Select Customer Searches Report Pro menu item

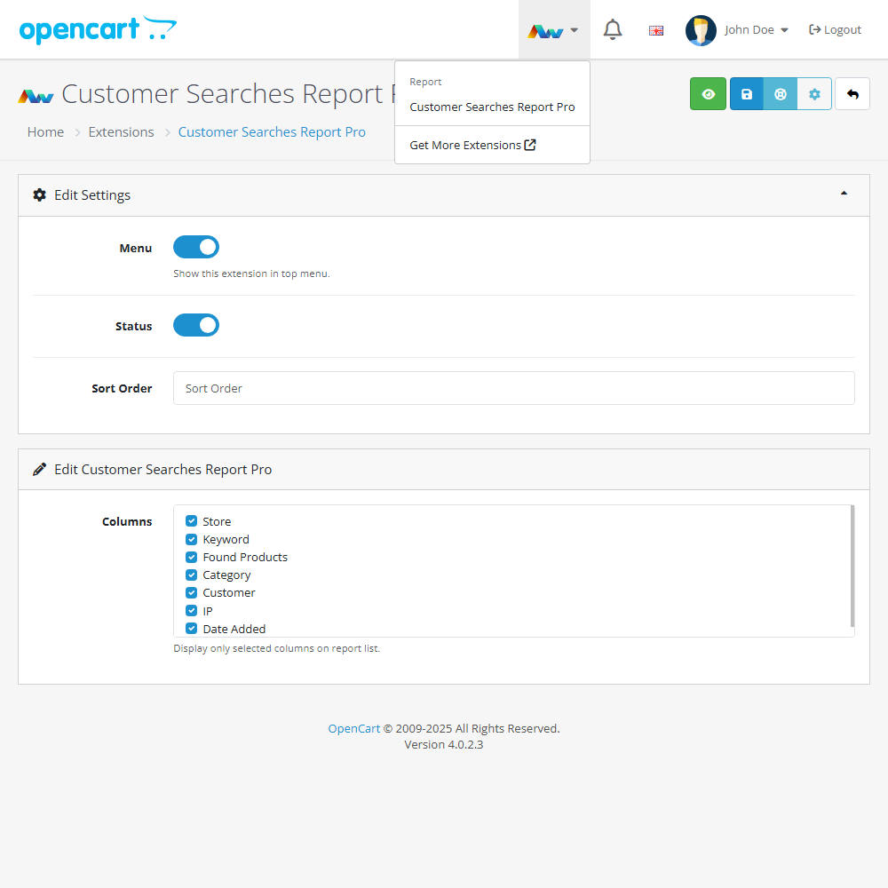(x=492, y=107)
